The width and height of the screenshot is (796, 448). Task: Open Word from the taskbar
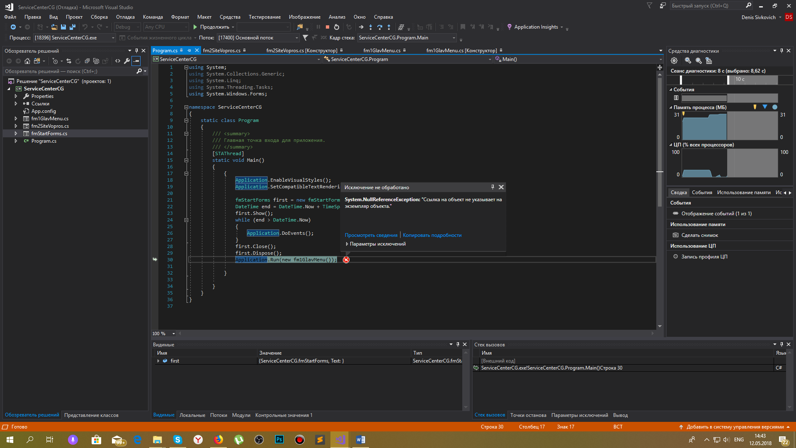click(x=360, y=440)
